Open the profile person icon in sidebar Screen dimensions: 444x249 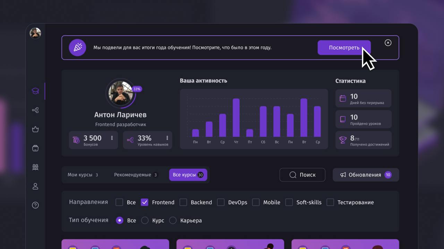(x=35, y=186)
